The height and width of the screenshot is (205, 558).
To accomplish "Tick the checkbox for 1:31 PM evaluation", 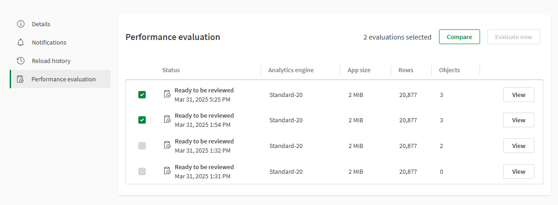I will pos(142,171).
